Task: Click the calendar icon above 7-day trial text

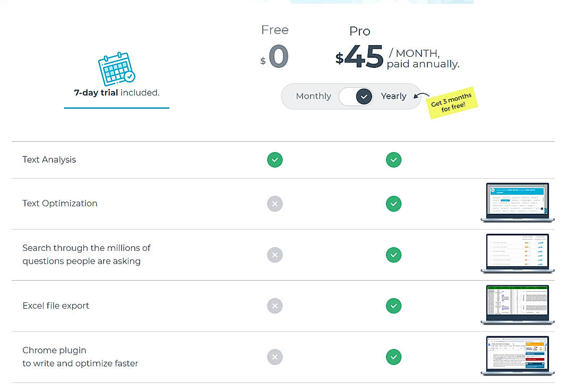Action: point(116,68)
